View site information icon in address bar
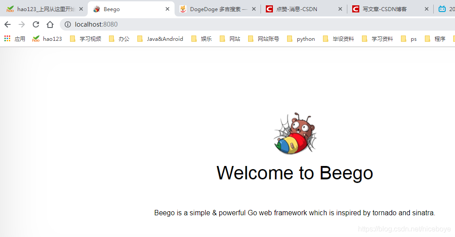The height and width of the screenshot is (237, 455). pos(68,24)
